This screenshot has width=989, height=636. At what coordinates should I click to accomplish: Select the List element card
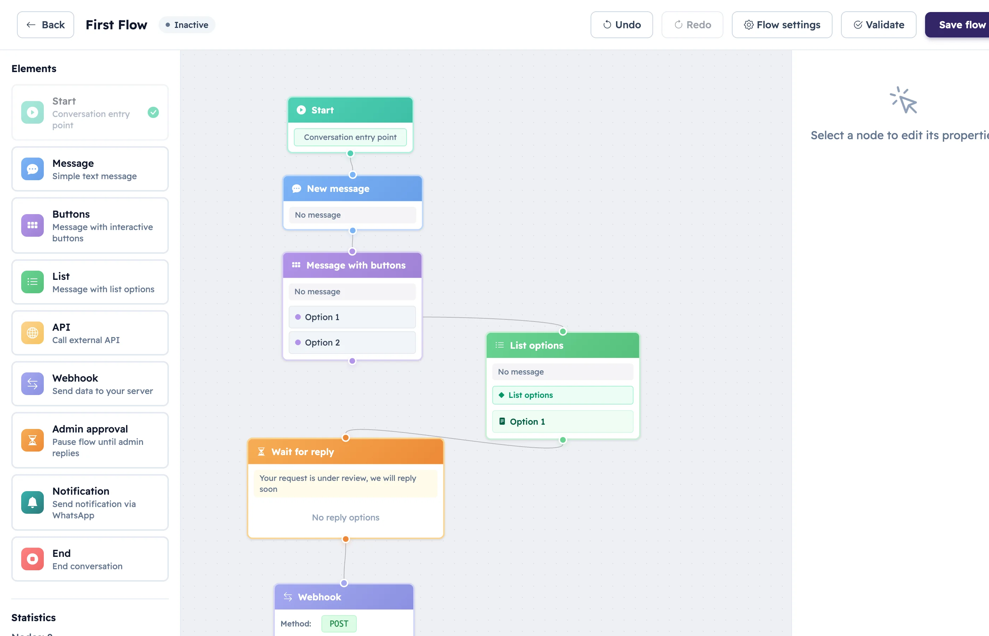tap(90, 282)
